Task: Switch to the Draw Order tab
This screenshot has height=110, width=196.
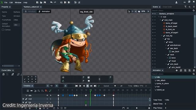Action: pos(167,7)
